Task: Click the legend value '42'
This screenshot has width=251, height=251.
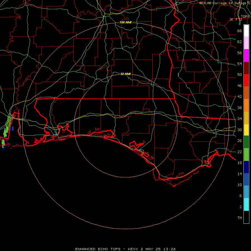Action: [240, 97]
